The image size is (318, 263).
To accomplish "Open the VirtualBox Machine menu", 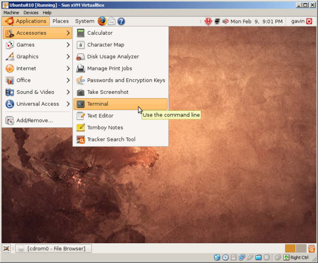I will pos(11,13).
